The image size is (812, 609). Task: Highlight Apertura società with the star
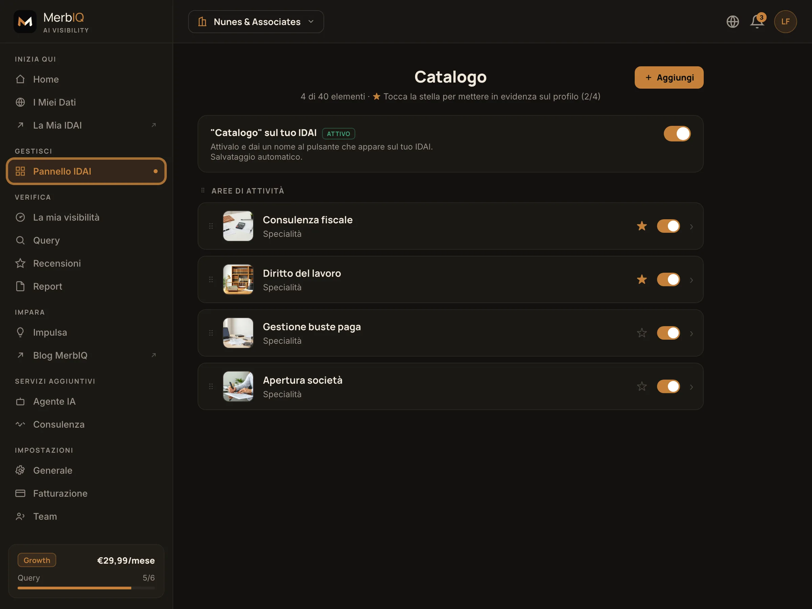tap(642, 386)
